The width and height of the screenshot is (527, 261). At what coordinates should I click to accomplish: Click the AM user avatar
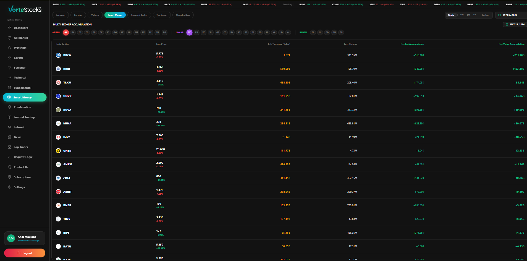tap(11, 238)
